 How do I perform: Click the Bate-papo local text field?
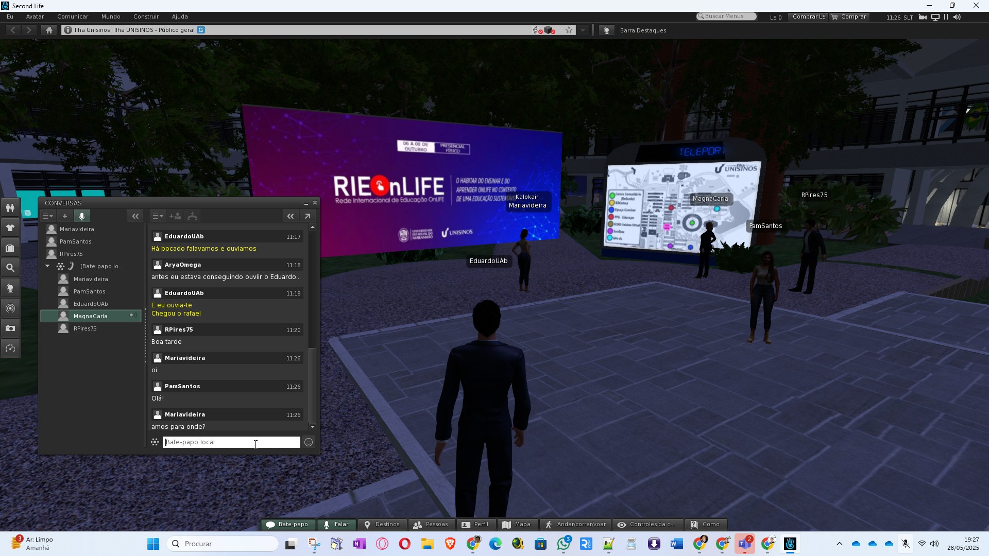coord(231,442)
